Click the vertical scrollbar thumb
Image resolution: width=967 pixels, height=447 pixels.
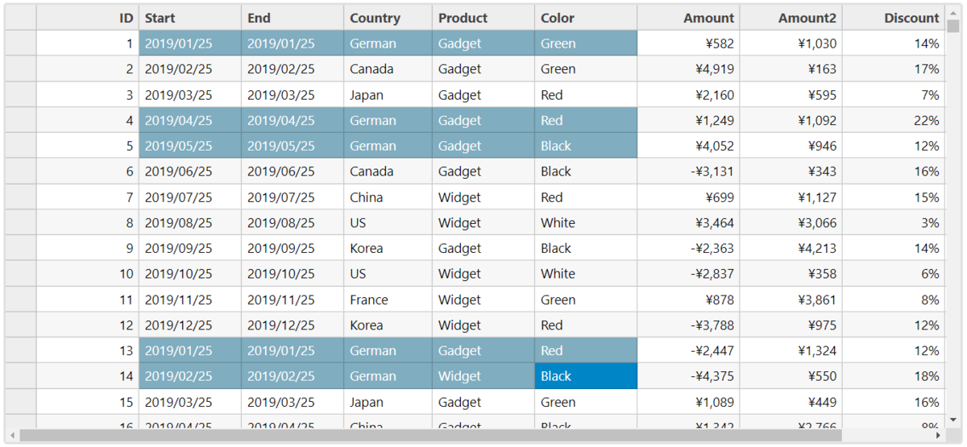pos(953,27)
